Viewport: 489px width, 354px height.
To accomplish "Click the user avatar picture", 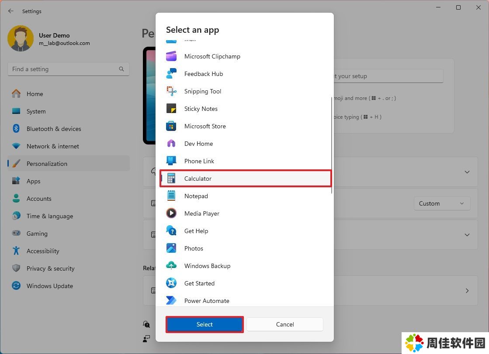I will point(21,39).
